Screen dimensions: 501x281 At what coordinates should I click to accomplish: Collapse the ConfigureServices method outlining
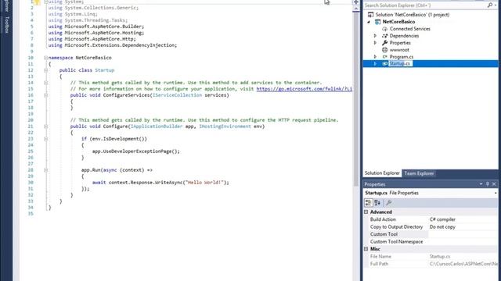(45, 95)
